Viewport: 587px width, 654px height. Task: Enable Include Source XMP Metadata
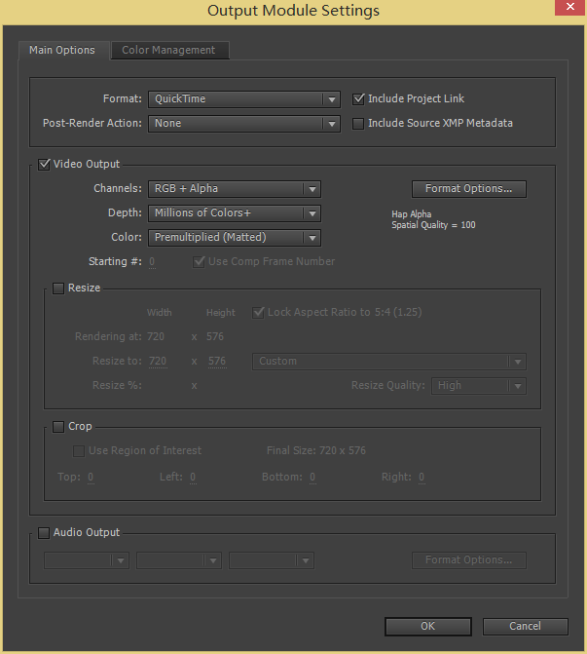[x=358, y=124]
